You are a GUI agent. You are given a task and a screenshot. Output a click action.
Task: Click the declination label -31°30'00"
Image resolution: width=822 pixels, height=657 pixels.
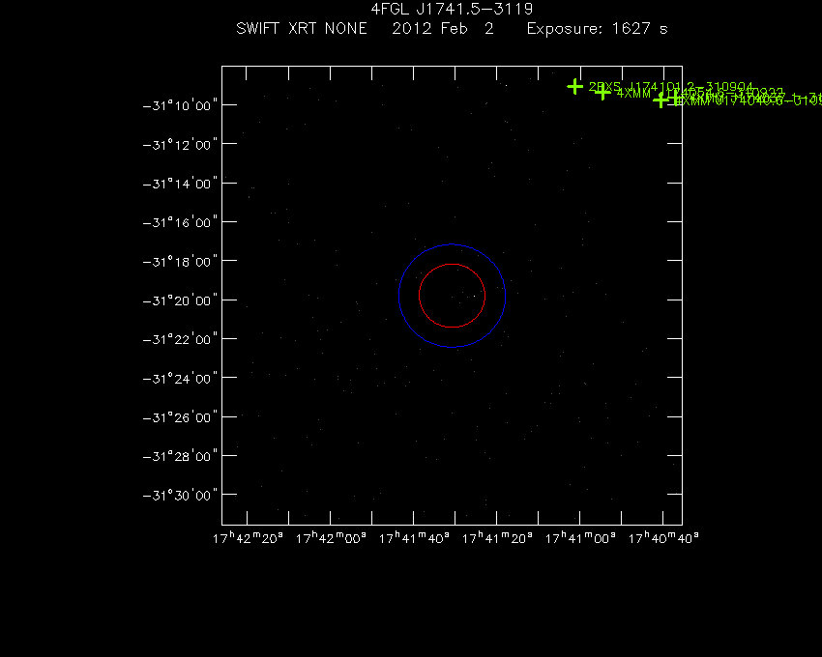180,495
